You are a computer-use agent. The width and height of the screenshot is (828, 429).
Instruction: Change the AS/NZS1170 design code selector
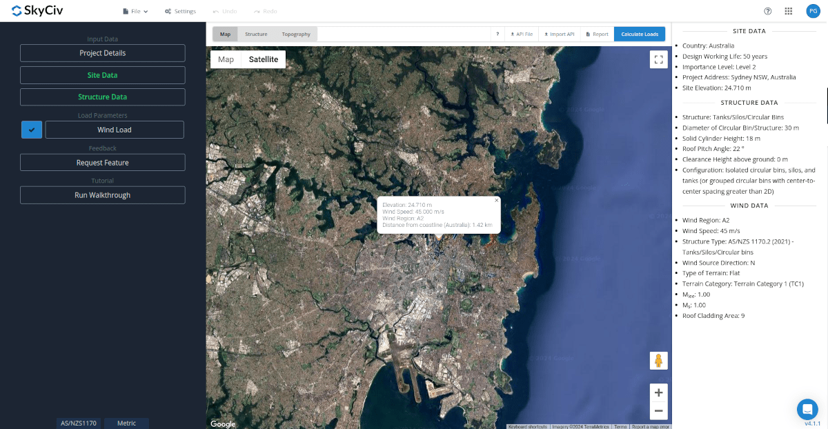pos(79,423)
